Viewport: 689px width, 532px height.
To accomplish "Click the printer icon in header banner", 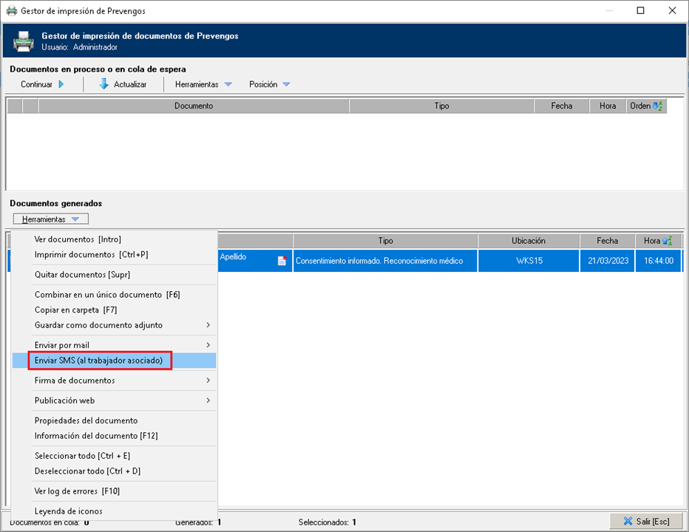I will pyautogui.click(x=24, y=41).
